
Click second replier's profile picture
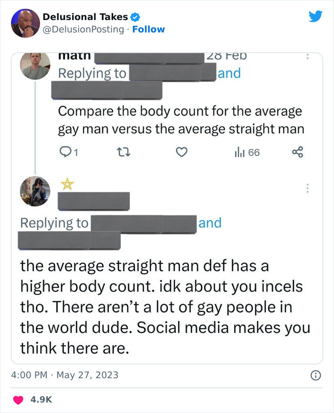pyautogui.click(x=35, y=191)
